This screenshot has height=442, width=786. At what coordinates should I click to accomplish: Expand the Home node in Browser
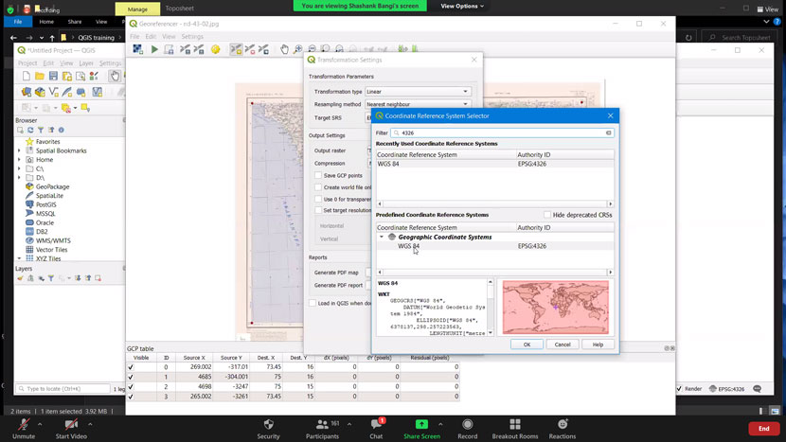tap(20, 160)
